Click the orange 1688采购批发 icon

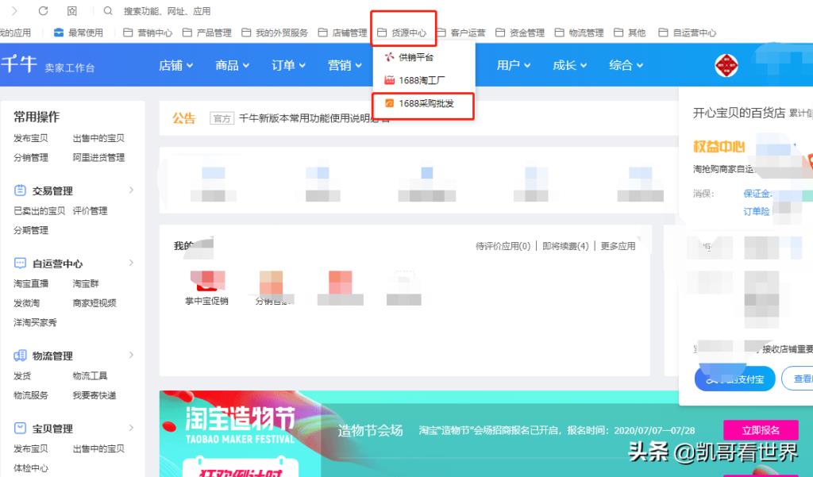[389, 104]
